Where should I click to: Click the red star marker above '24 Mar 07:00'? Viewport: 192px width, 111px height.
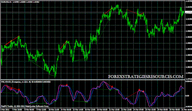pos(139,90)
